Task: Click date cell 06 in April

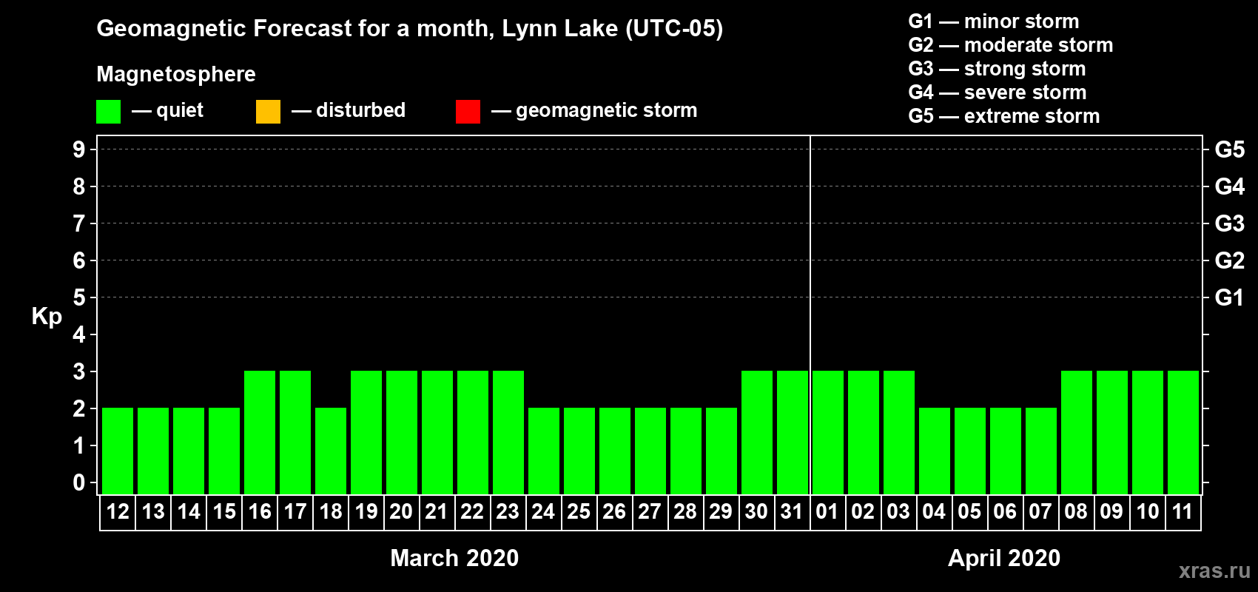Action: click(1006, 512)
